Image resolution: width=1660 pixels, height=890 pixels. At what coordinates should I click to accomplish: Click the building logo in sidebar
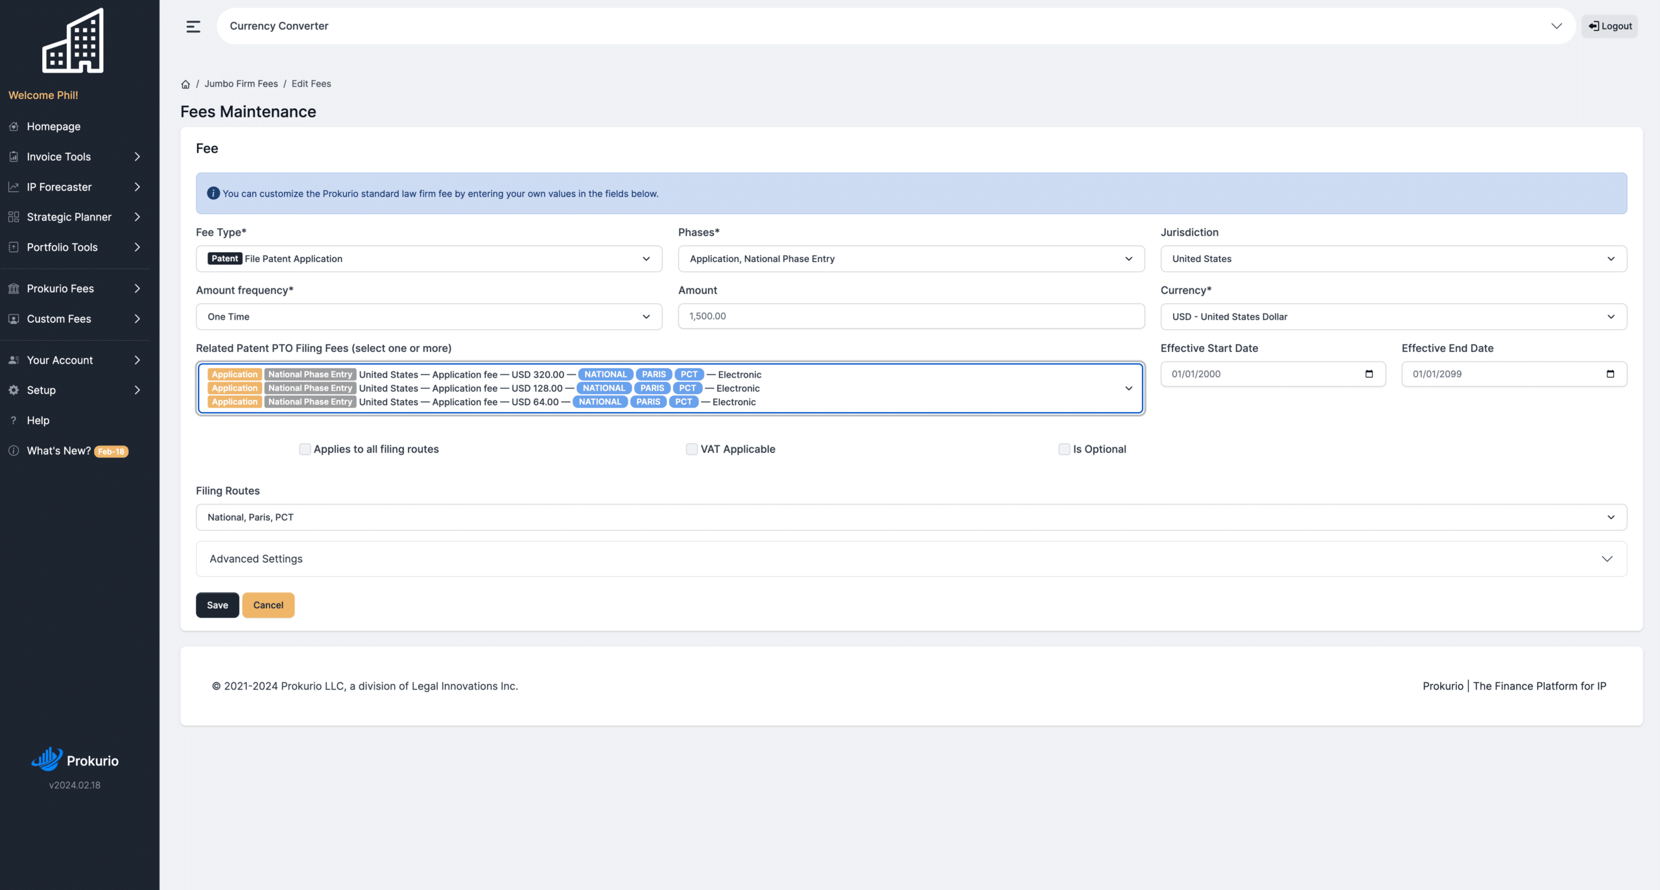[x=73, y=40]
